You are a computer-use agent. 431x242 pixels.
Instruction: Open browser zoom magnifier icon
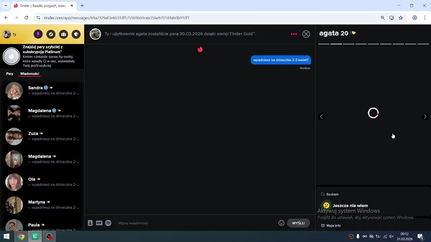(x=383, y=18)
